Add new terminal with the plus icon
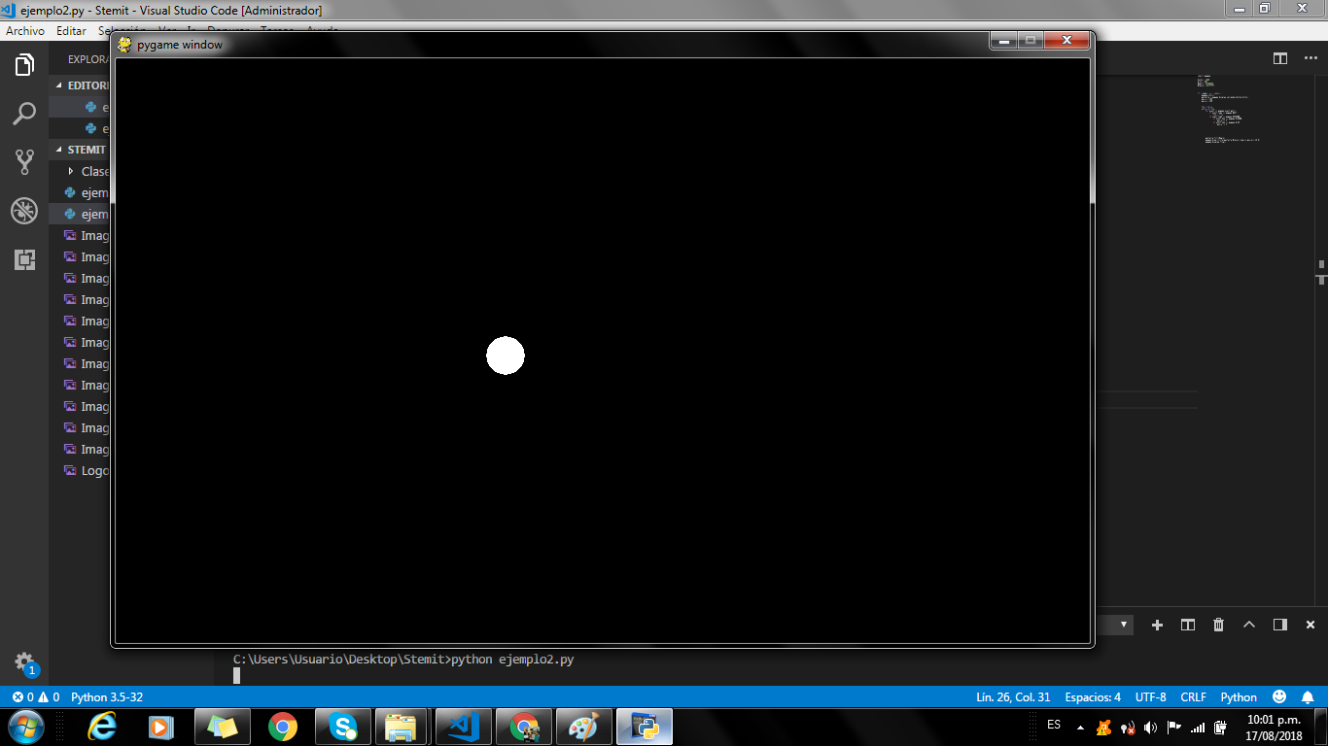This screenshot has height=746, width=1328. (1157, 625)
